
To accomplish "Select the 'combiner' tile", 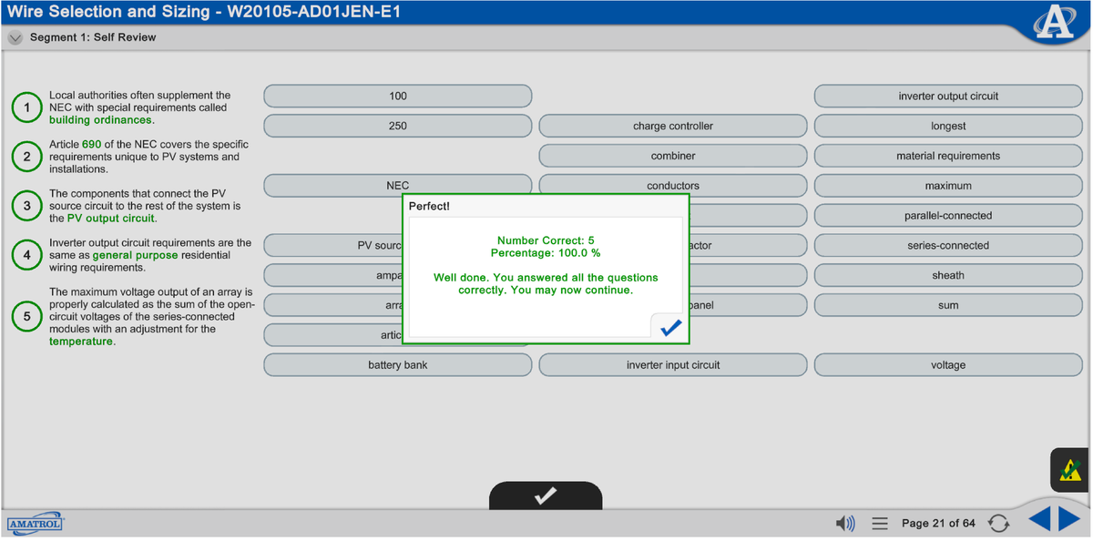I will (673, 156).
